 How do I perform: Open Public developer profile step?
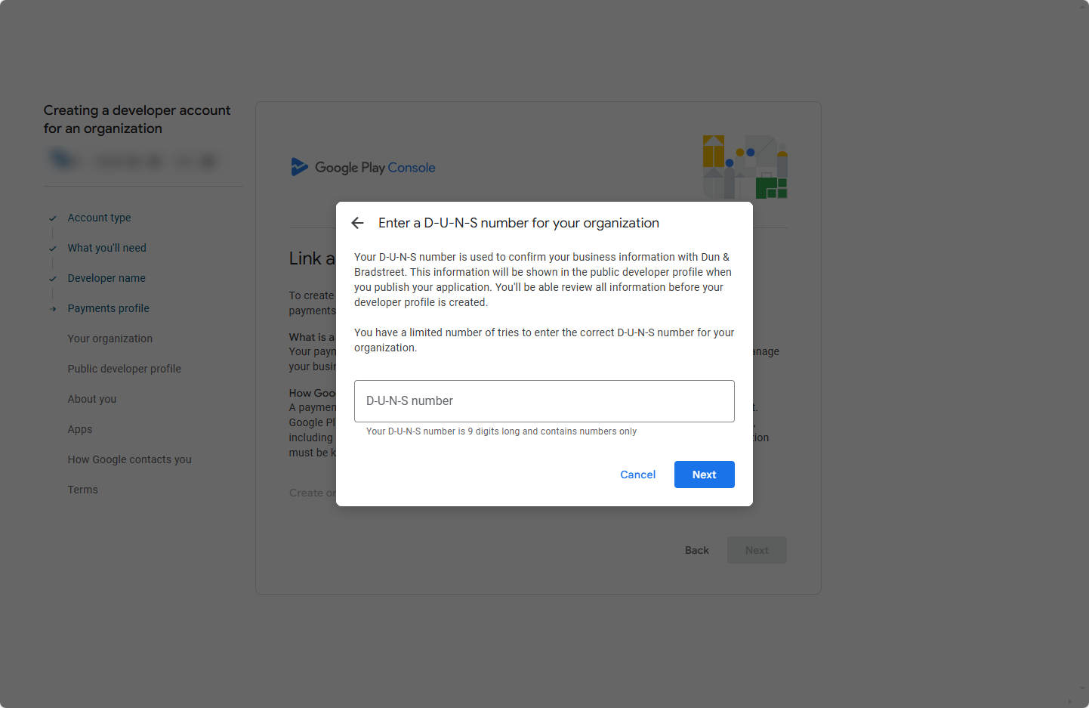(124, 369)
